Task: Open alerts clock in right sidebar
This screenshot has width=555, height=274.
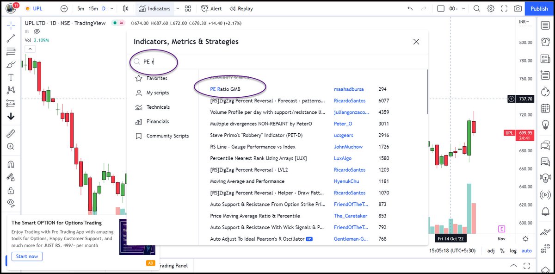Action: point(545,41)
